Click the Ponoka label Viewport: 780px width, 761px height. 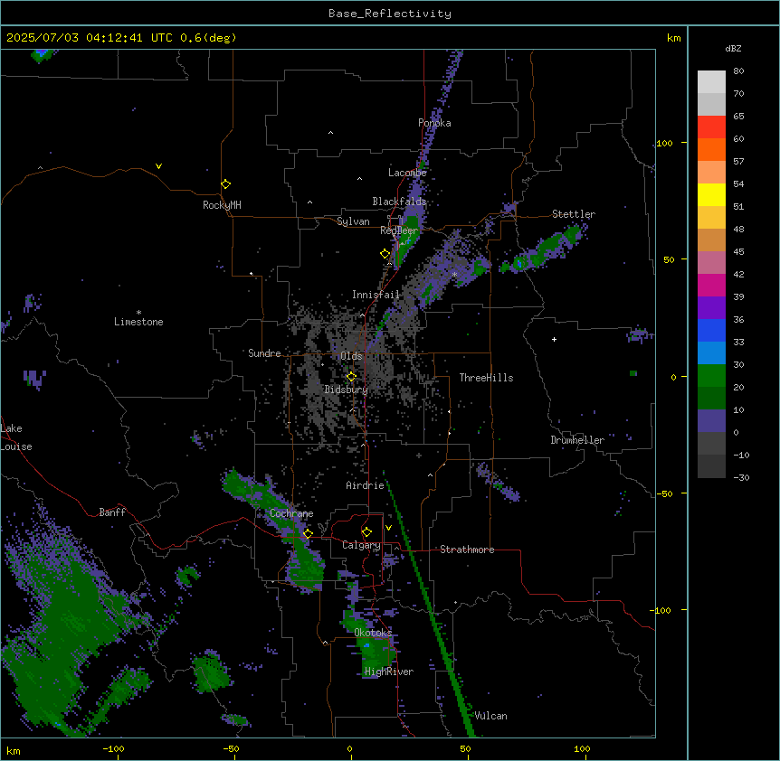coord(434,123)
